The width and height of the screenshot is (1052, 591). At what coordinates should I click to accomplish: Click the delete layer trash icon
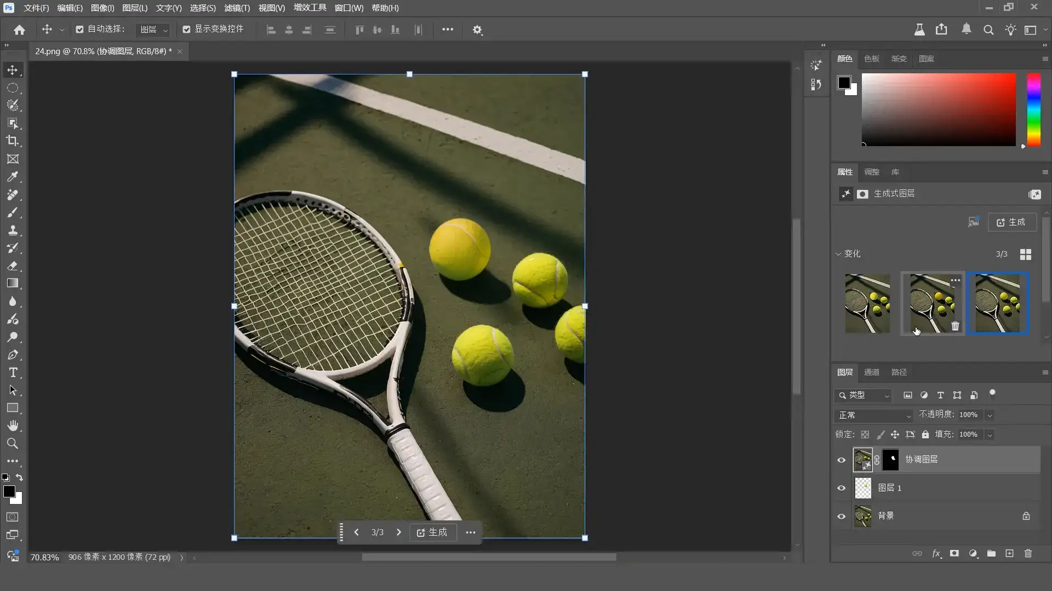(x=1028, y=553)
